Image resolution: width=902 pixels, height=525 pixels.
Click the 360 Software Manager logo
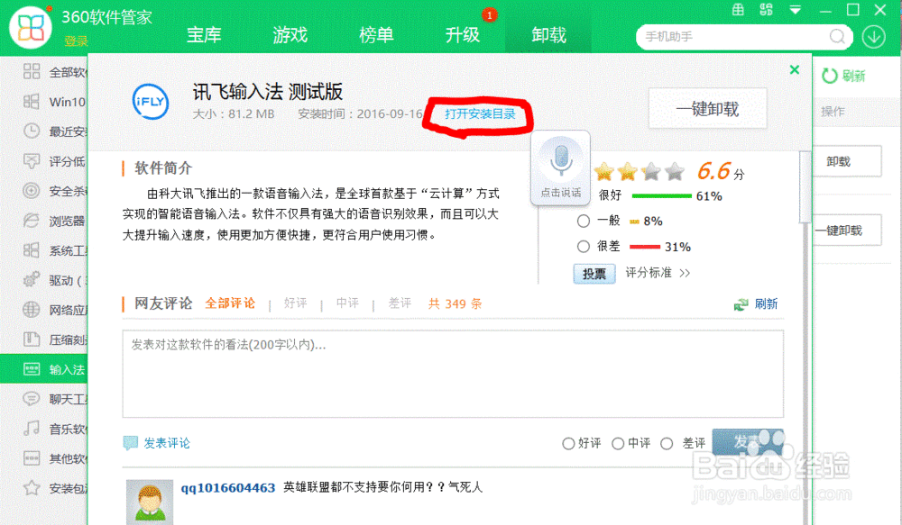click(x=30, y=27)
